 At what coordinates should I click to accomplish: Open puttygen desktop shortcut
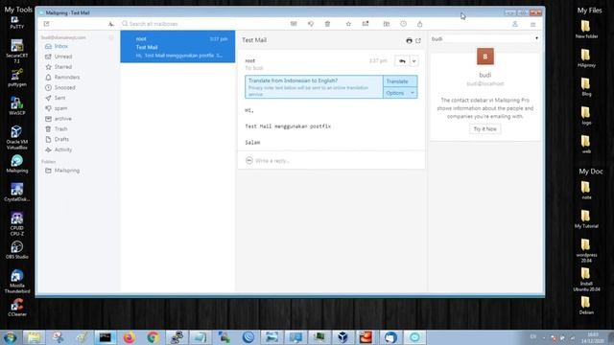click(x=17, y=78)
